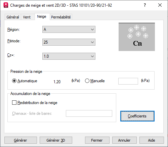Click the manual snow pressure input field
Image resolution: width=168 pixels, height=147 pixels.
(128, 81)
